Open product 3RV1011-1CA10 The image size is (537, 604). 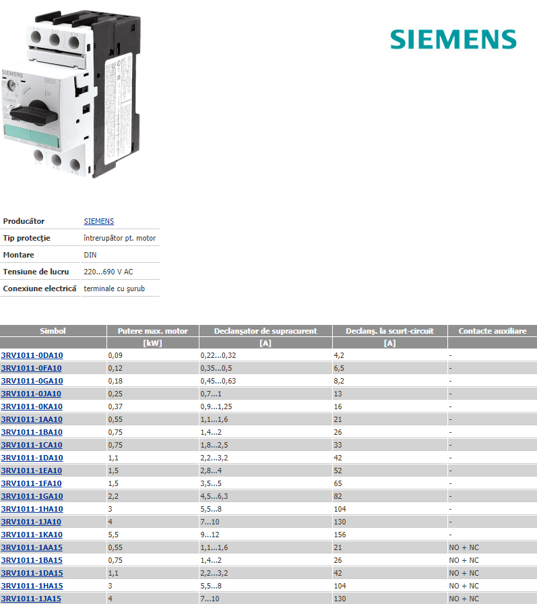32,445
